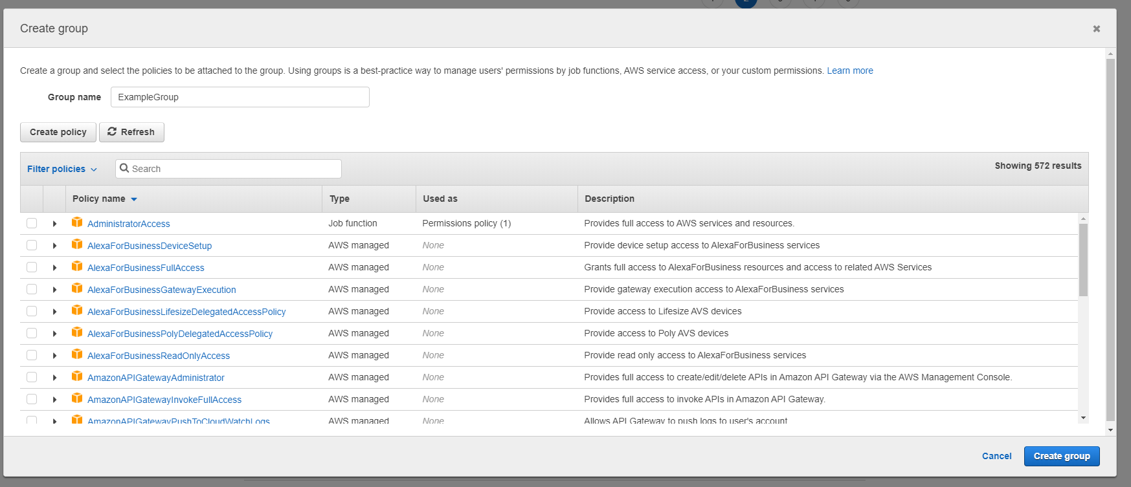
Task: Click 'Provide access to Lifesize AVS devices' description
Action: (663, 311)
